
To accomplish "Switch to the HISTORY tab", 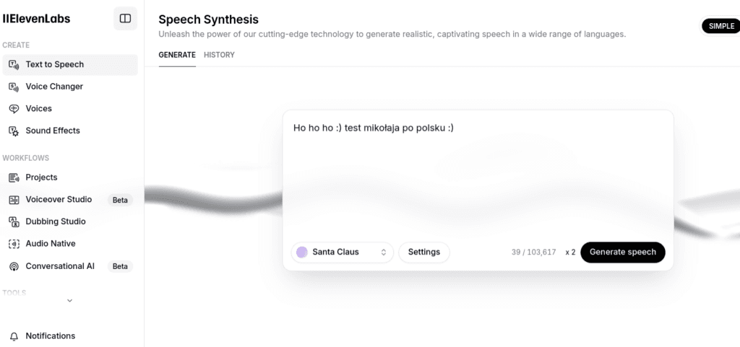I will pyautogui.click(x=219, y=55).
